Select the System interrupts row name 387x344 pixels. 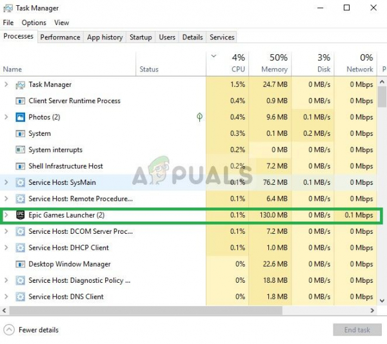[x=55, y=150]
